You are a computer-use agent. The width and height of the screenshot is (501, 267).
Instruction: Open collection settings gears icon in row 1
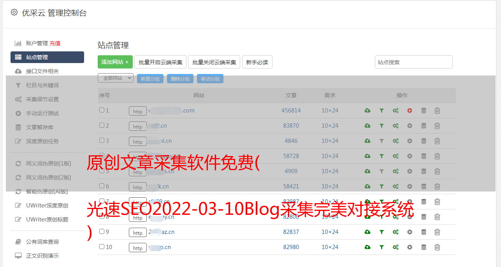pos(396,111)
